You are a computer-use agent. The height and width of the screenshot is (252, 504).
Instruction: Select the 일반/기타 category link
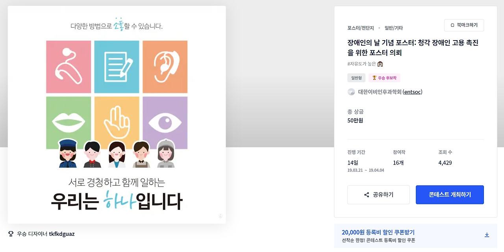pos(394,28)
